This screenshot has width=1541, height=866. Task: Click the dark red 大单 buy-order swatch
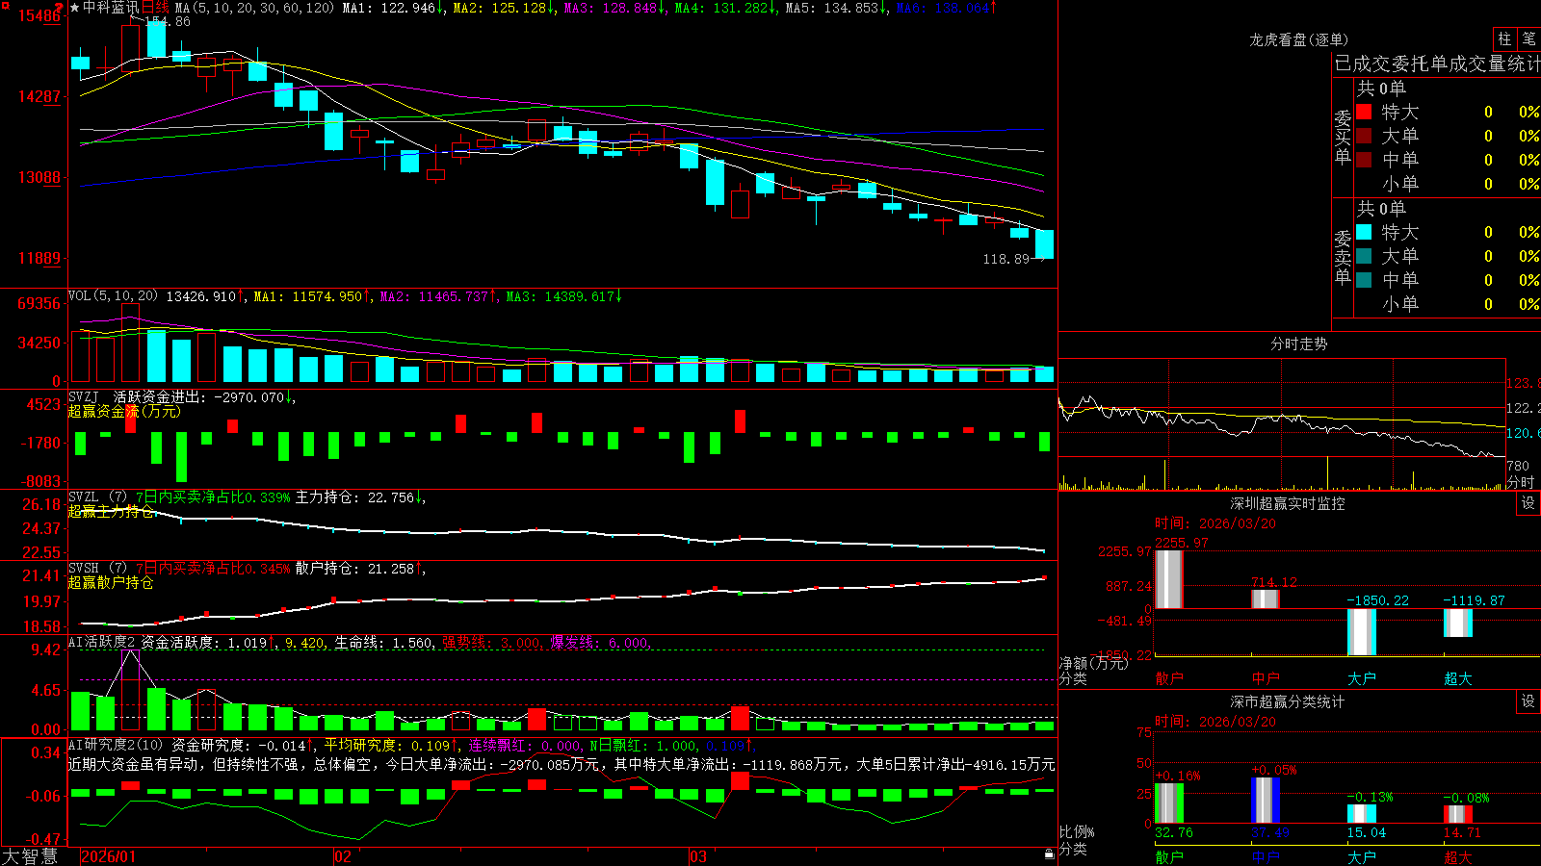[x=1364, y=136]
